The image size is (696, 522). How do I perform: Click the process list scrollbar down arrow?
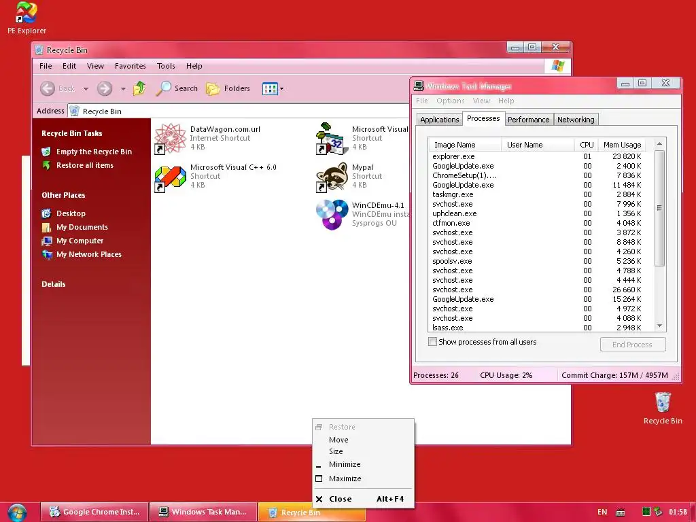(659, 326)
